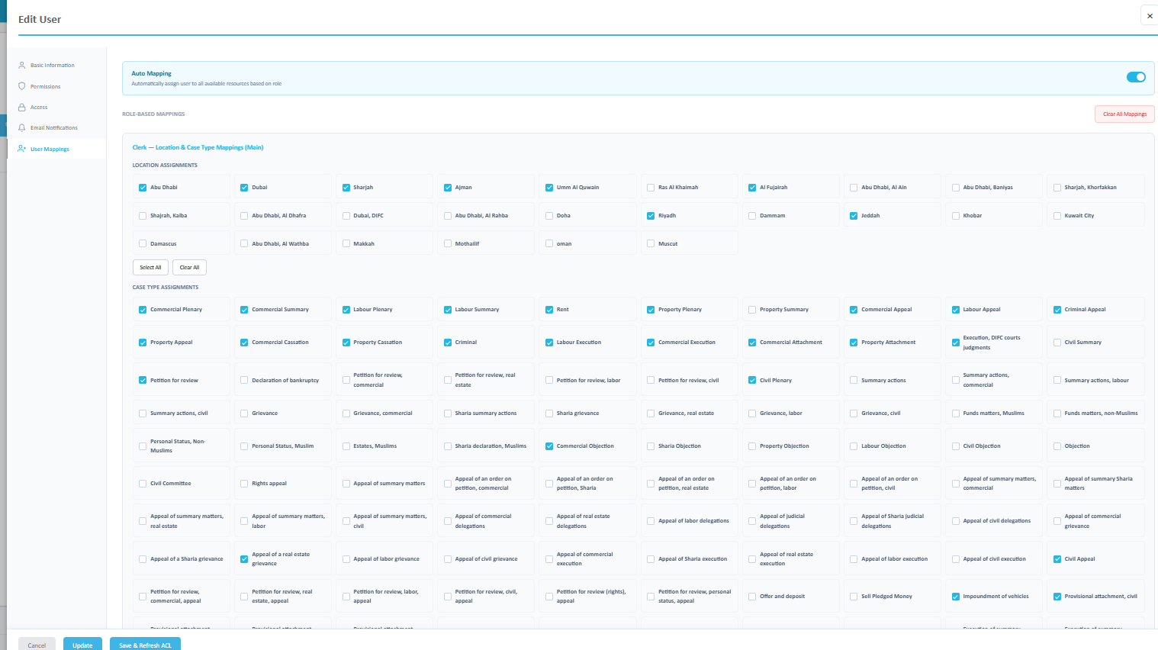Check the Makkah location checkbox
The height and width of the screenshot is (650, 1158).
tap(346, 244)
